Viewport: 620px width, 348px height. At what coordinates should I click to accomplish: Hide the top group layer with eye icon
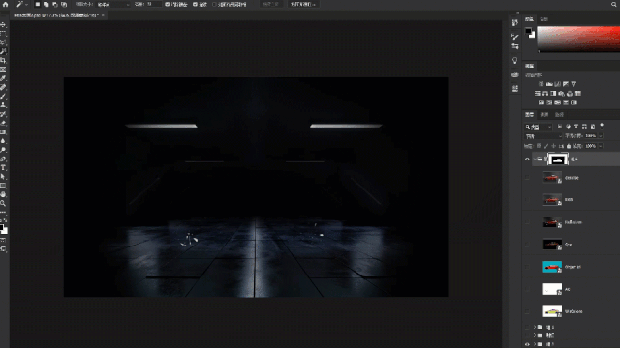click(527, 159)
